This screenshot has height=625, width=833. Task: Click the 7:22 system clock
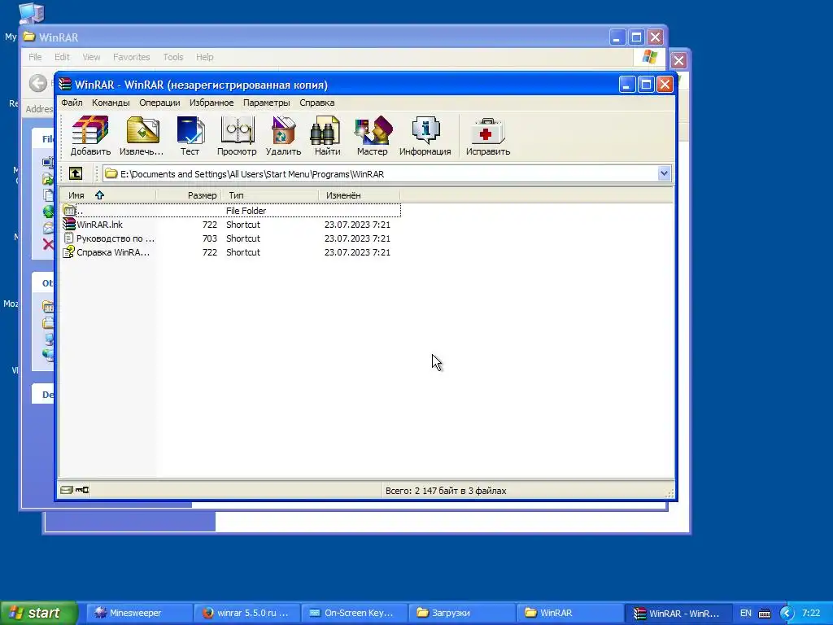(x=811, y=613)
